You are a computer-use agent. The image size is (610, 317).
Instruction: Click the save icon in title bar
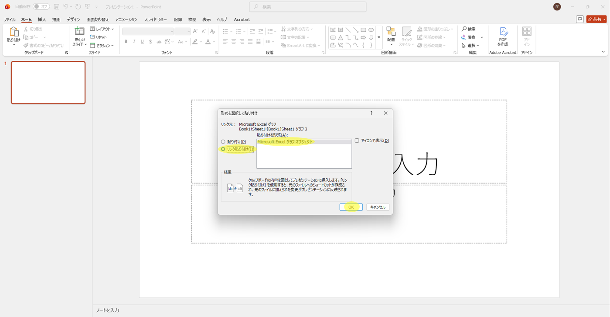pyautogui.click(x=57, y=7)
